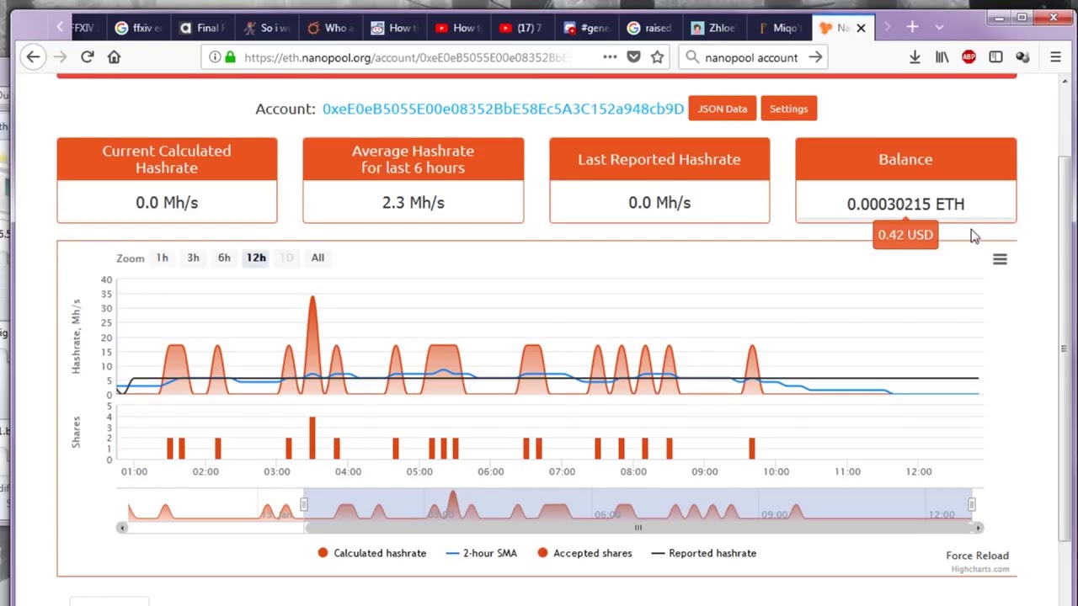The image size is (1078, 606).
Task: Open the Firefox hamburger menu
Action: [x=1055, y=57]
